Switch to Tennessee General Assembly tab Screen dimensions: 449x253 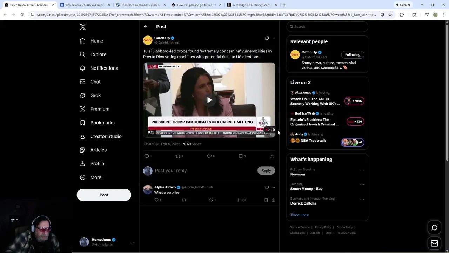(140, 5)
